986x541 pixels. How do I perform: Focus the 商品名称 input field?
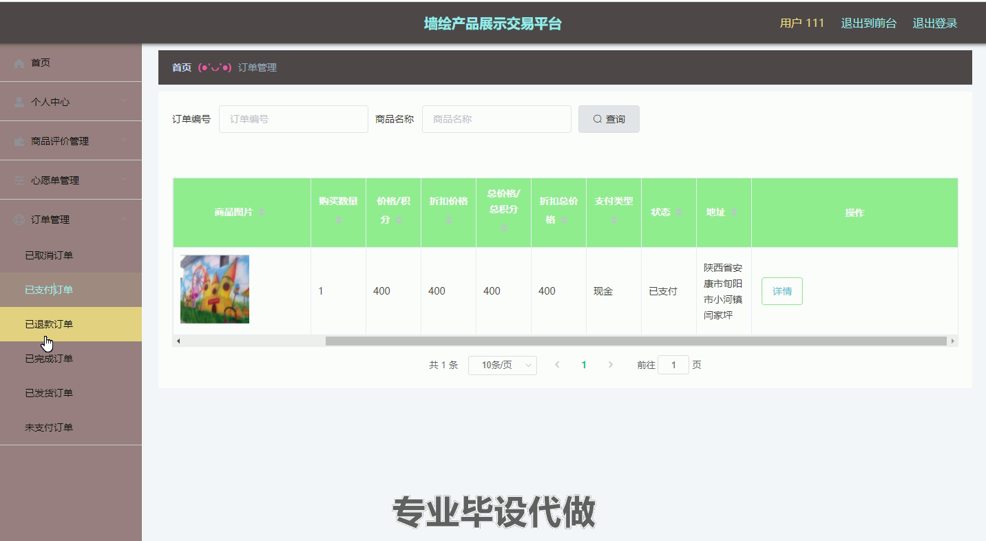coord(496,119)
